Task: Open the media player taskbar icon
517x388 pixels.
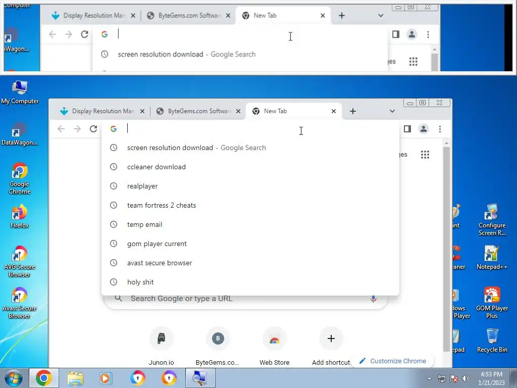Action: 106,378
